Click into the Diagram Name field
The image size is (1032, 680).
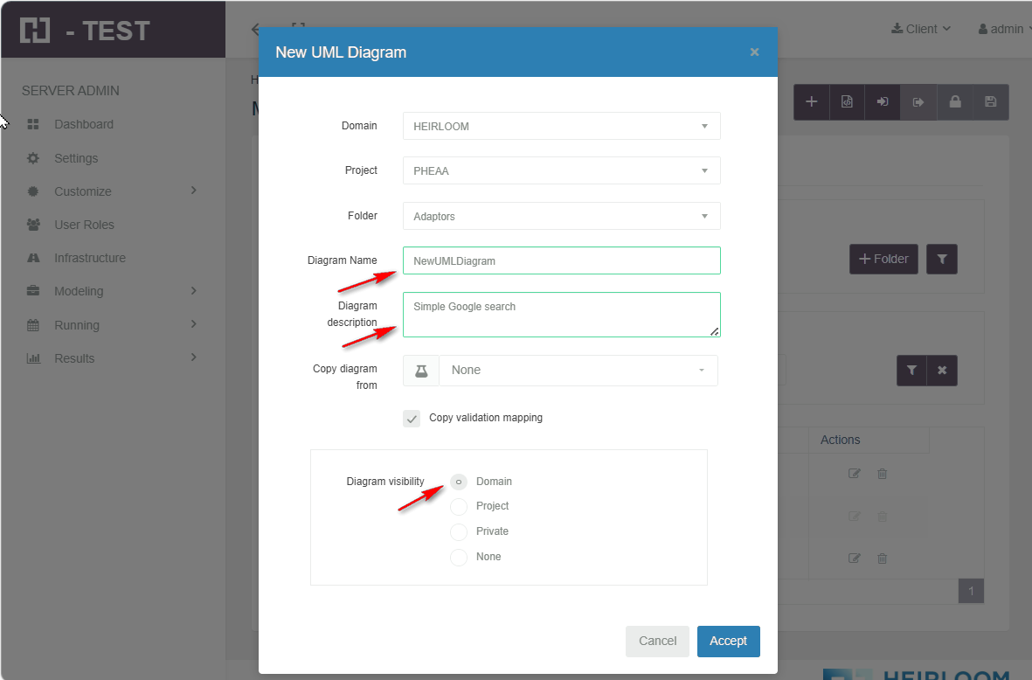click(x=561, y=260)
